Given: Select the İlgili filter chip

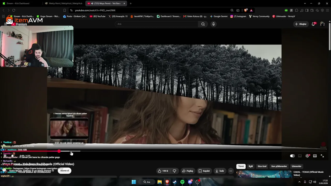Looking at the screenshot, I should coord(251,166).
